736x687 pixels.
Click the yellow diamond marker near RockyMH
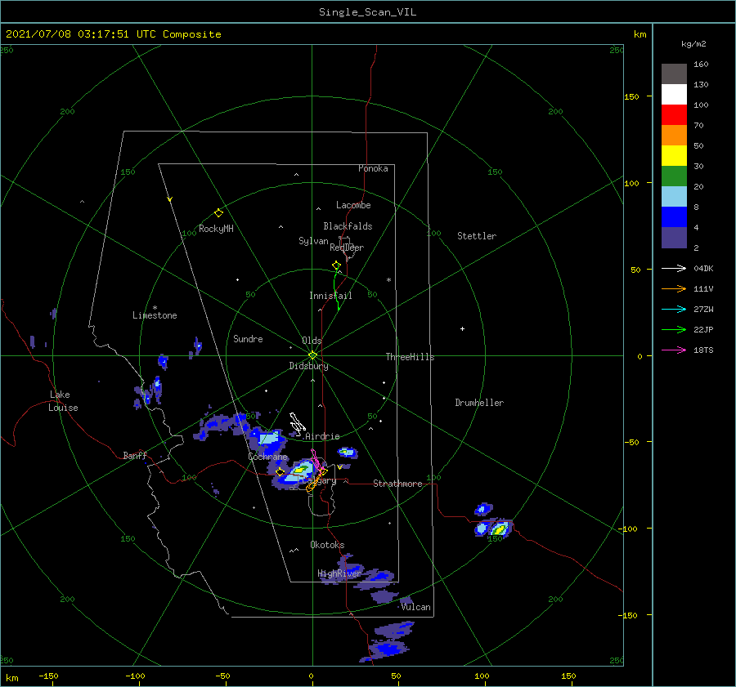click(218, 213)
